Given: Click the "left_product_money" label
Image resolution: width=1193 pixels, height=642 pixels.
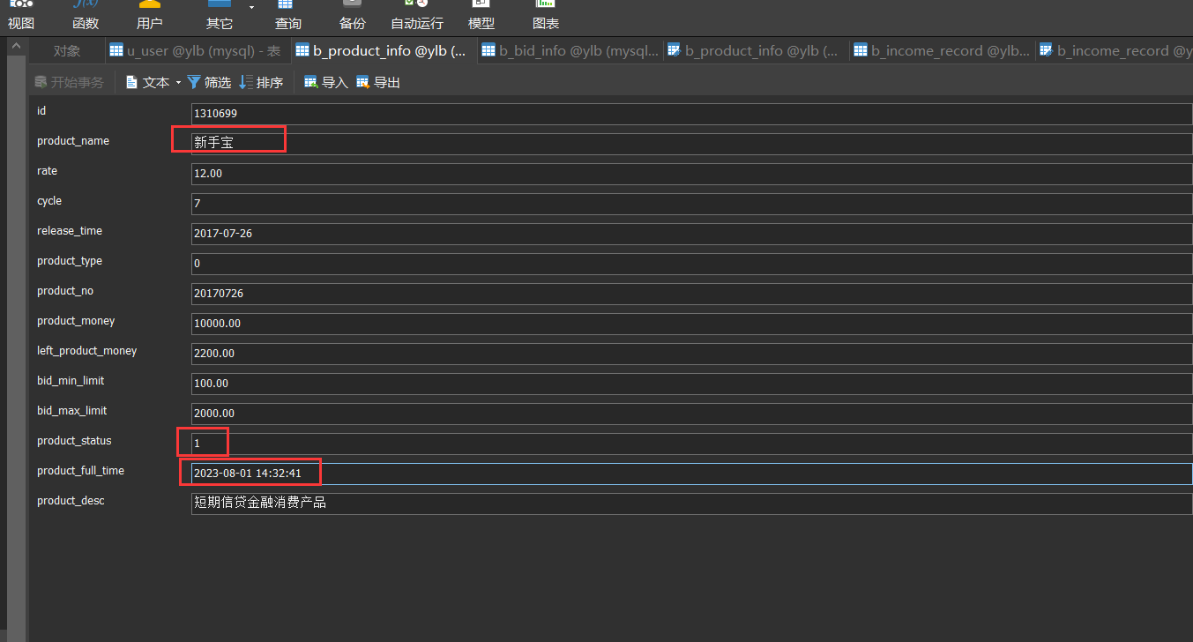Looking at the screenshot, I should click(87, 351).
